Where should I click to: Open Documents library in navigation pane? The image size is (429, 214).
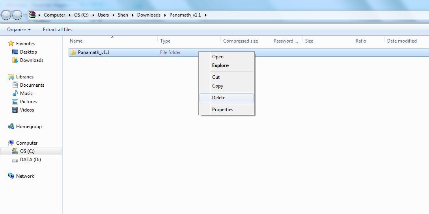point(32,85)
